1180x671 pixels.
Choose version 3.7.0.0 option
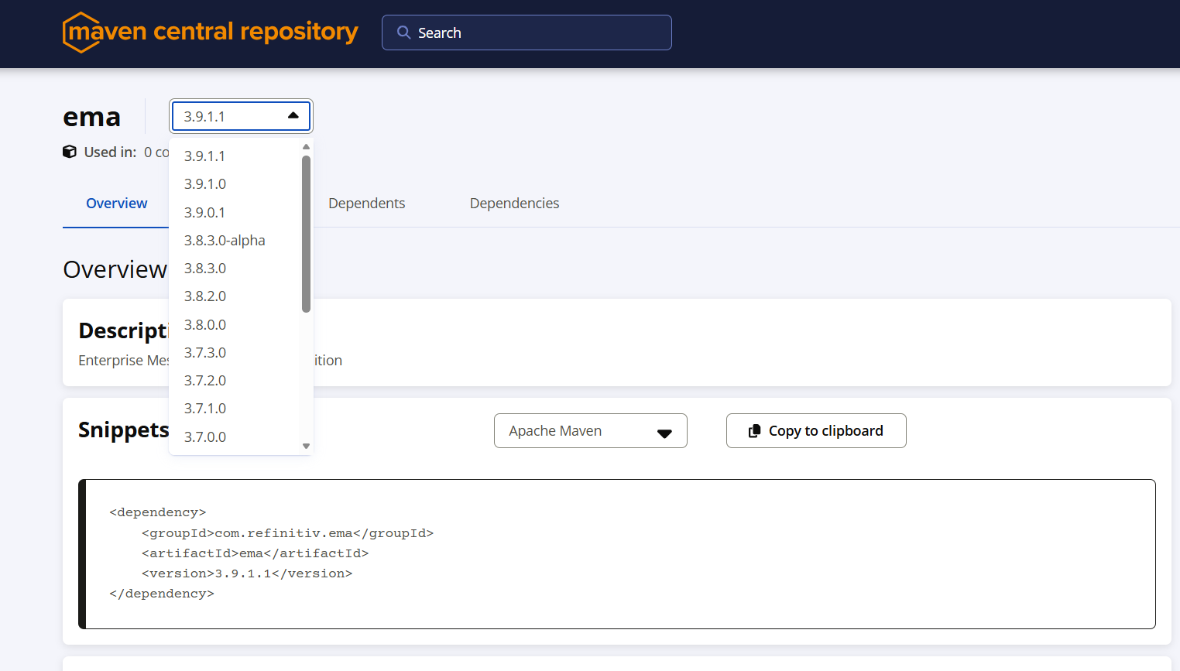point(235,436)
